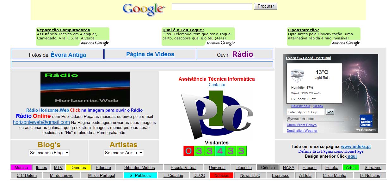Click the visitor counter digits

(215, 151)
